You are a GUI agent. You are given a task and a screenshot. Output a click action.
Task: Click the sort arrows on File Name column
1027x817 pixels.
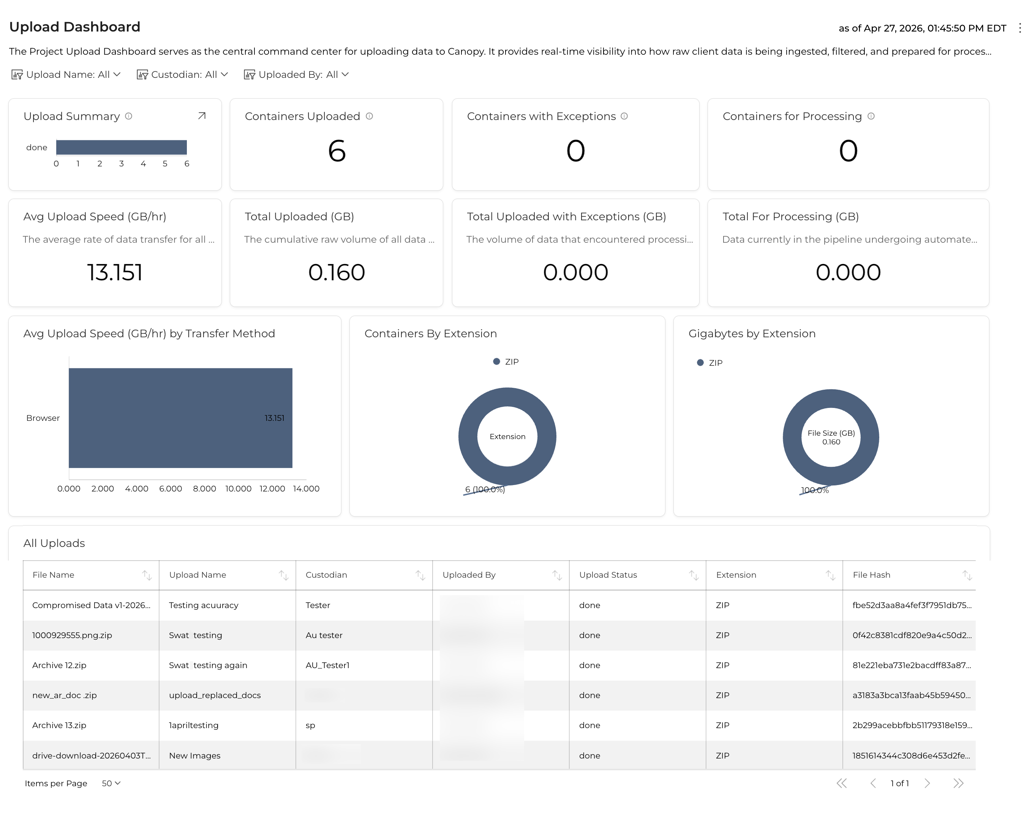(x=147, y=575)
